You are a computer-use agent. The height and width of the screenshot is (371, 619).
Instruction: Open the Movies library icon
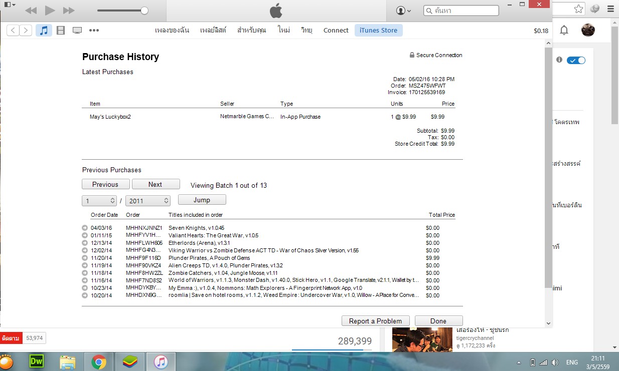61,30
